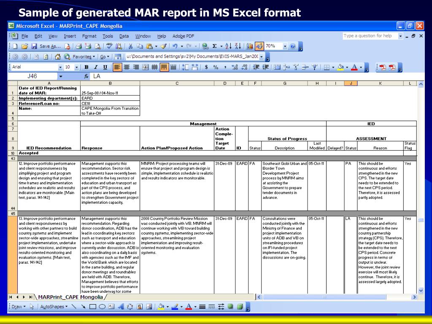Apply AutoSum to the selection

[x=214, y=46]
